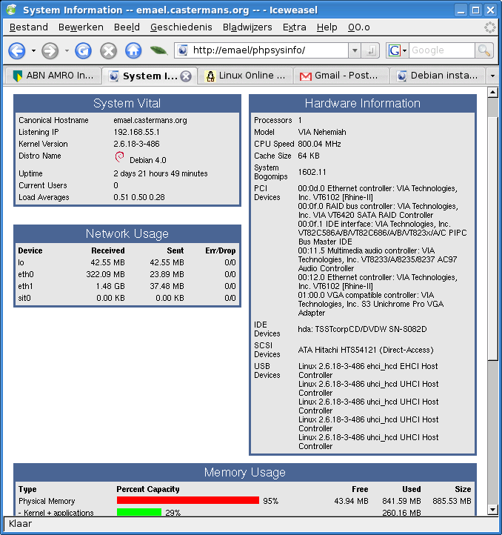This screenshot has width=502, height=535.
Task: Click the Debian swirl logo icon
Action: click(119, 156)
